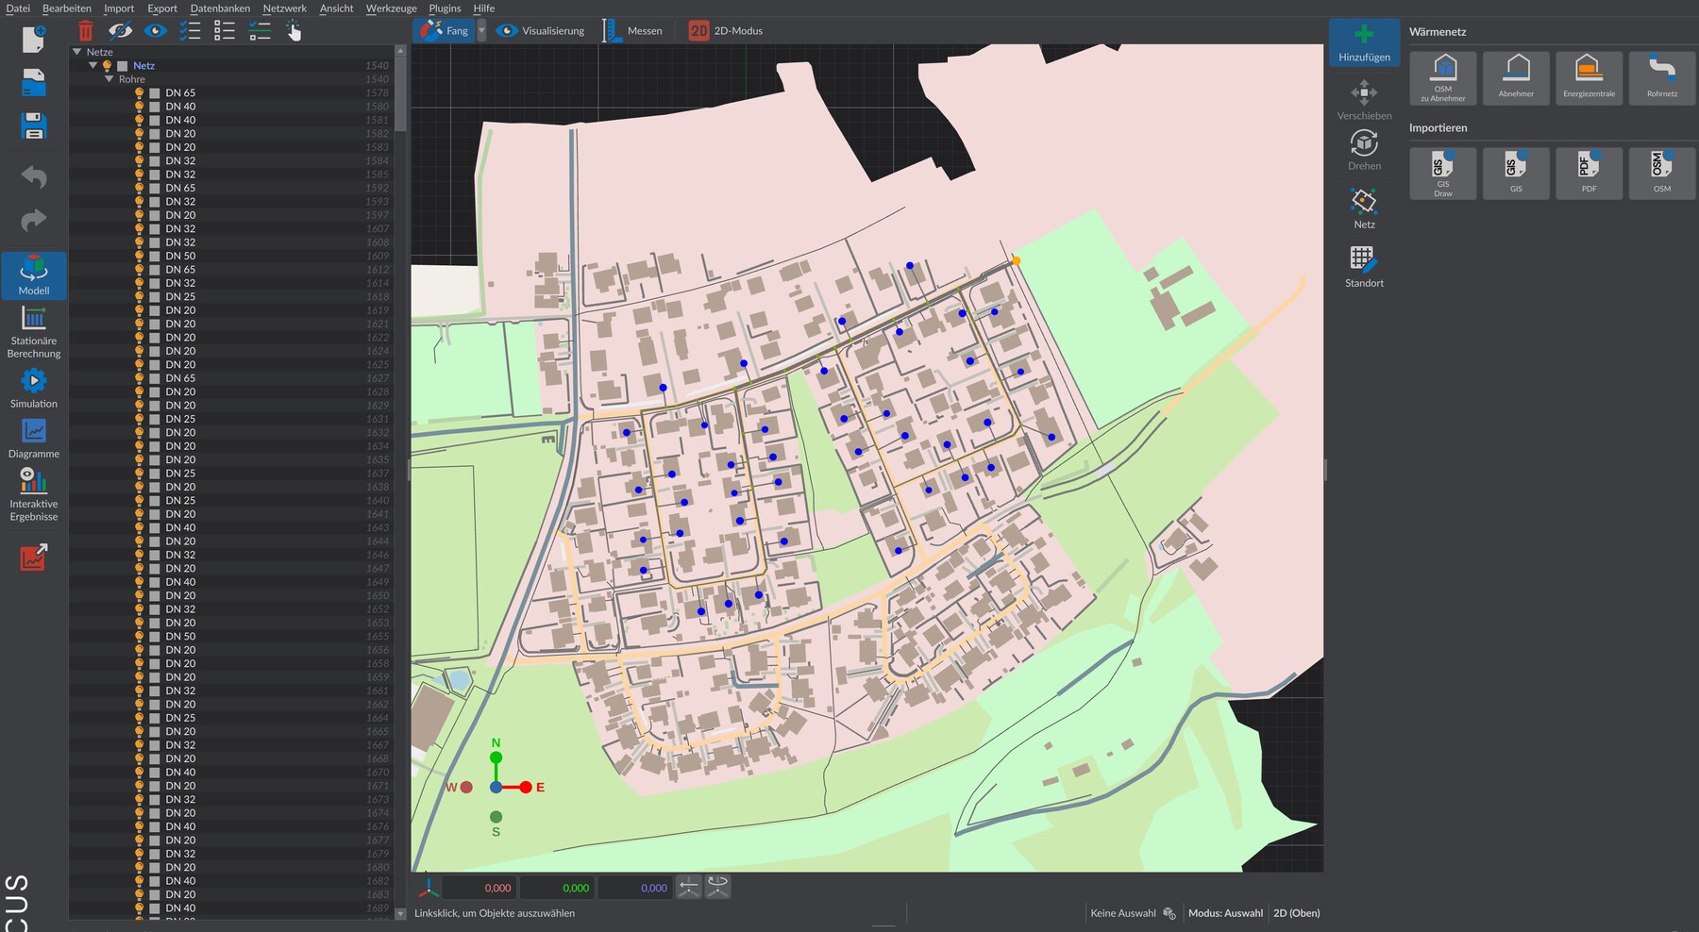This screenshot has height=932, width=1699.
Task: Open the Bearbeiten menu
Action: (x=67, y=8)
